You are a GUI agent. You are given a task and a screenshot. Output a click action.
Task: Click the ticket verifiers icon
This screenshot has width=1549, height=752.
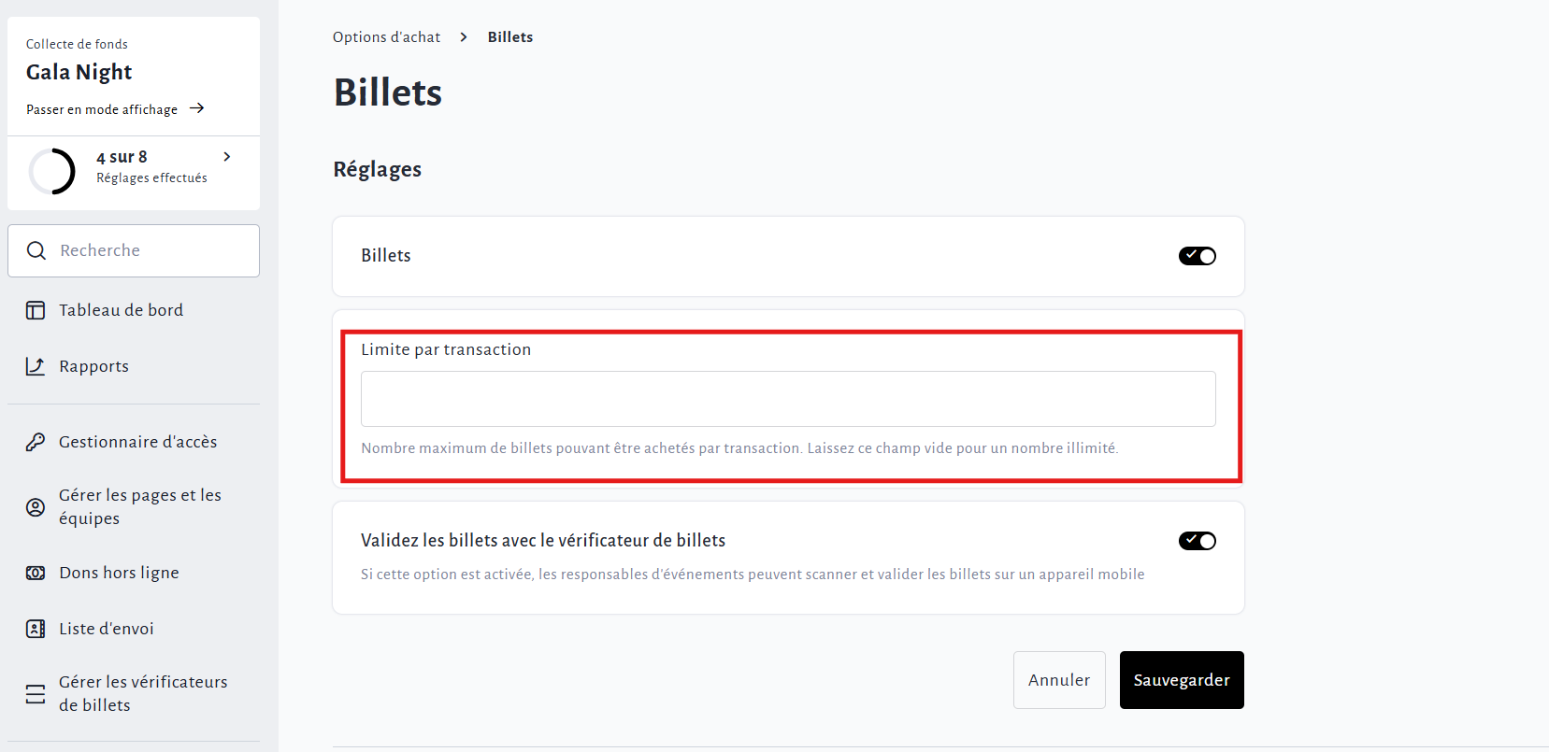coord(36,694)
